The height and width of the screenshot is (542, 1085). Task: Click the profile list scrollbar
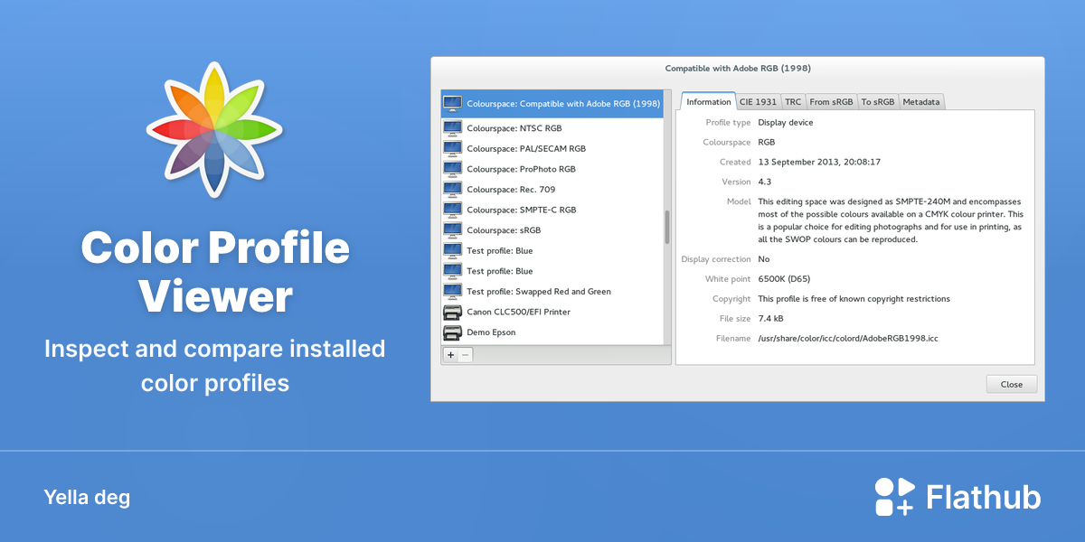point(667,227)
